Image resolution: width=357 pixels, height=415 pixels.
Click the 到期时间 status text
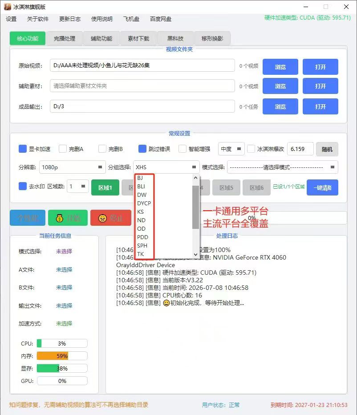[309, 405]
